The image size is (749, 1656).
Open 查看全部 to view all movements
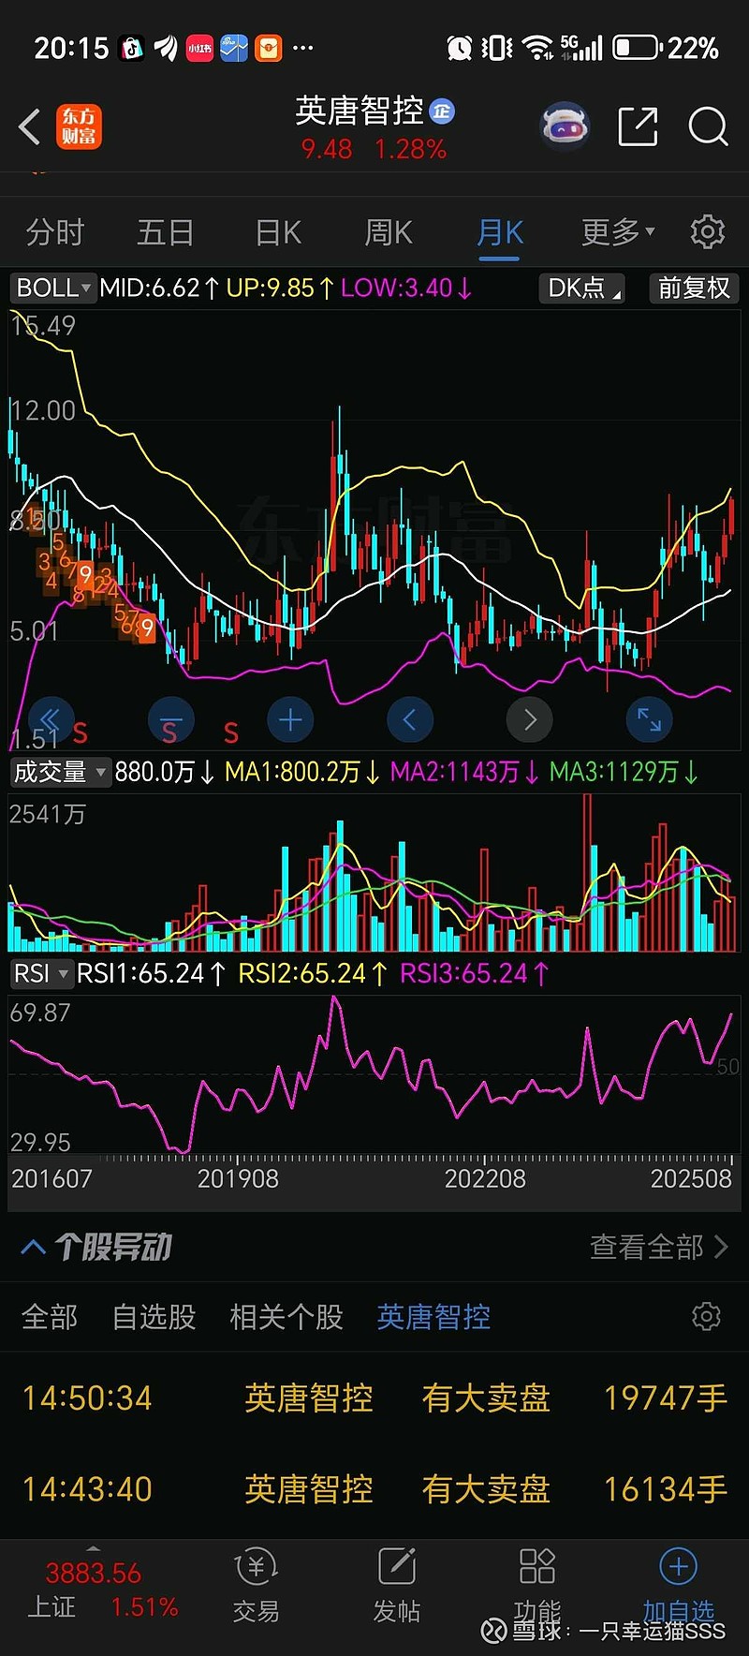click(659, 1247)
